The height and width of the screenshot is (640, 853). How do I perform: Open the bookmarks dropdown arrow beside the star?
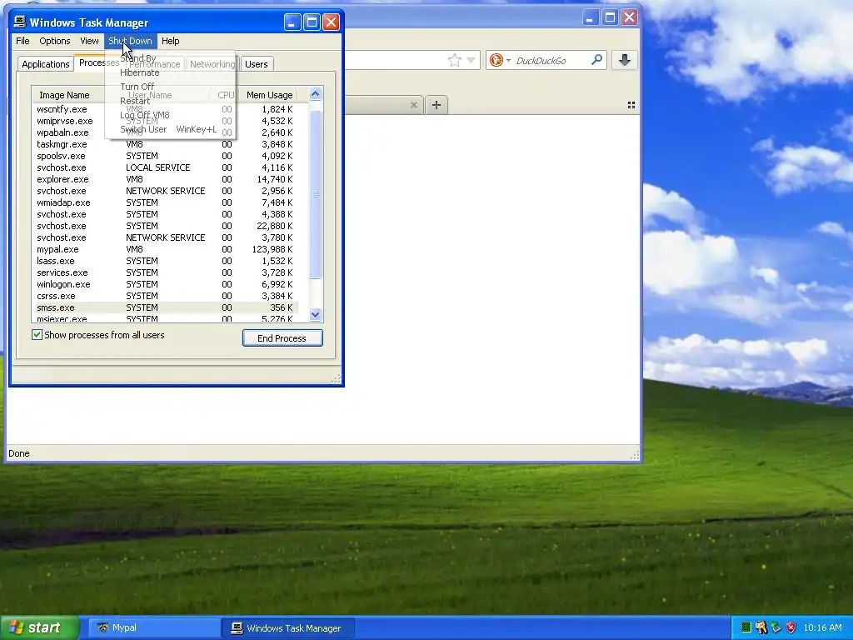point(471,60)
